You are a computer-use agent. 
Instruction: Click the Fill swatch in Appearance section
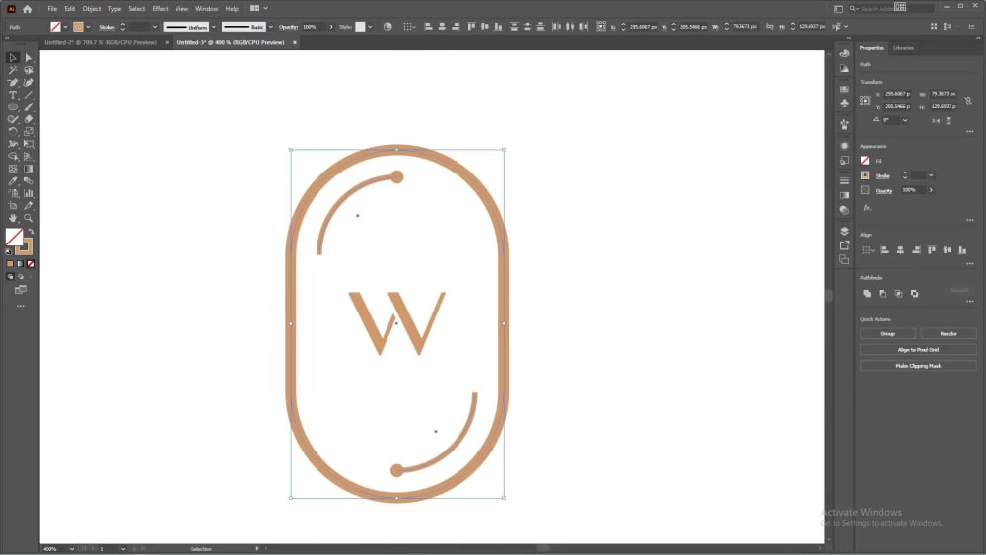tap(866, 161)
